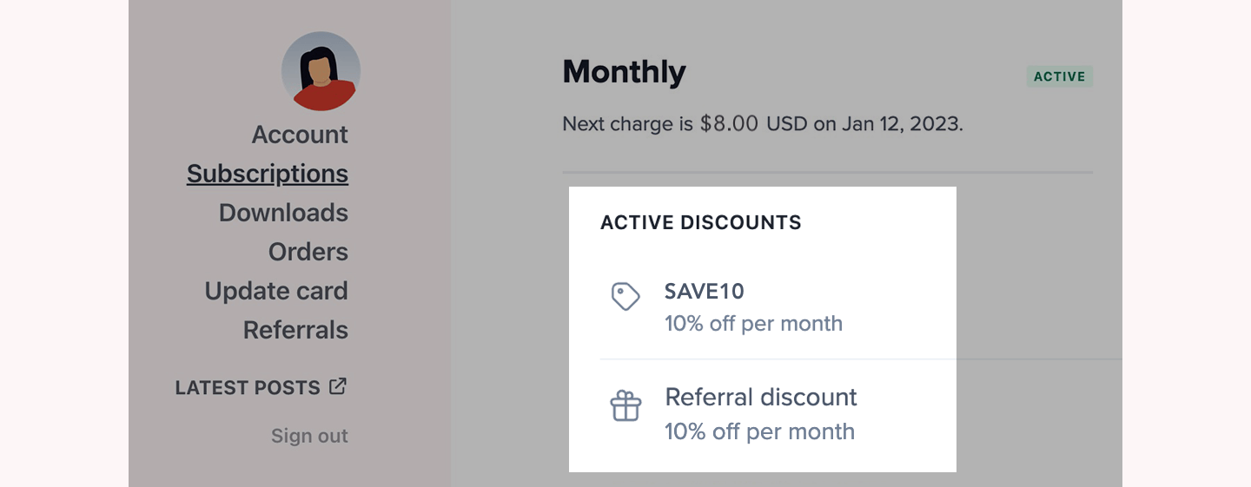Go to the Downloads section
This screenshot has height=487, width=1251.
click(x=283, y=213)
